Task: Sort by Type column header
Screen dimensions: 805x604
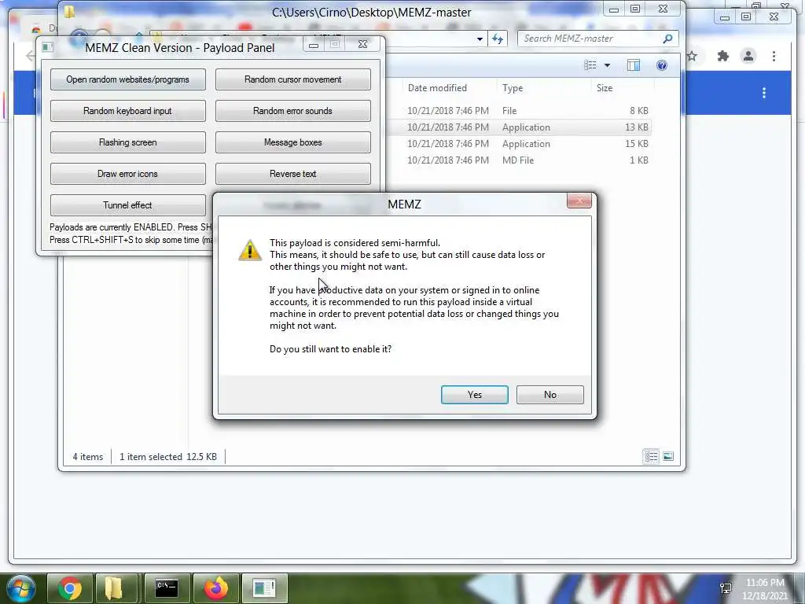Action: coord(513,88)
